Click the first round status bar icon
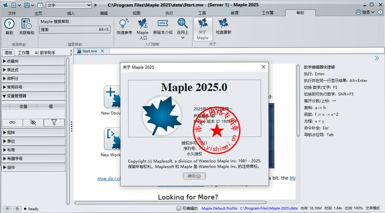Screen dimensions: 385x213 [7, 209]
